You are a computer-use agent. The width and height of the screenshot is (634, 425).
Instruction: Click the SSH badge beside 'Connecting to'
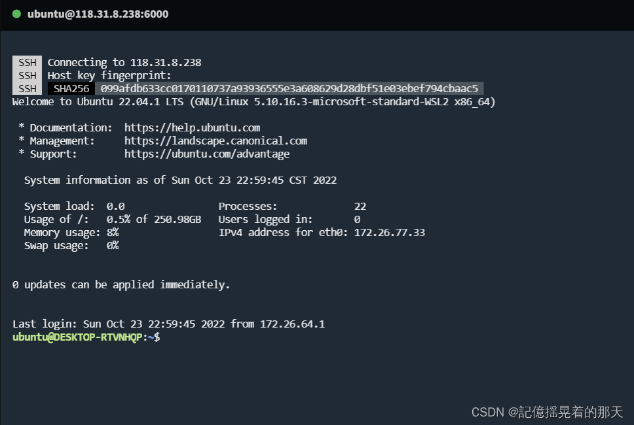[28, 63]
